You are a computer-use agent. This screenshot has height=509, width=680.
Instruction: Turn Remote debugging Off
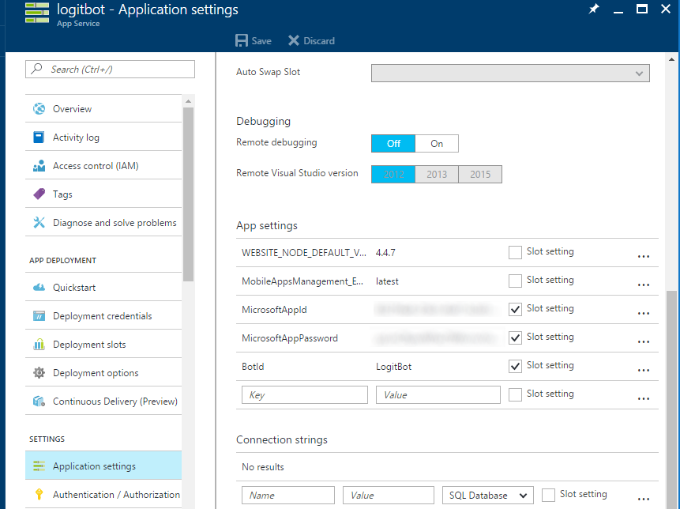coord(393,144)
